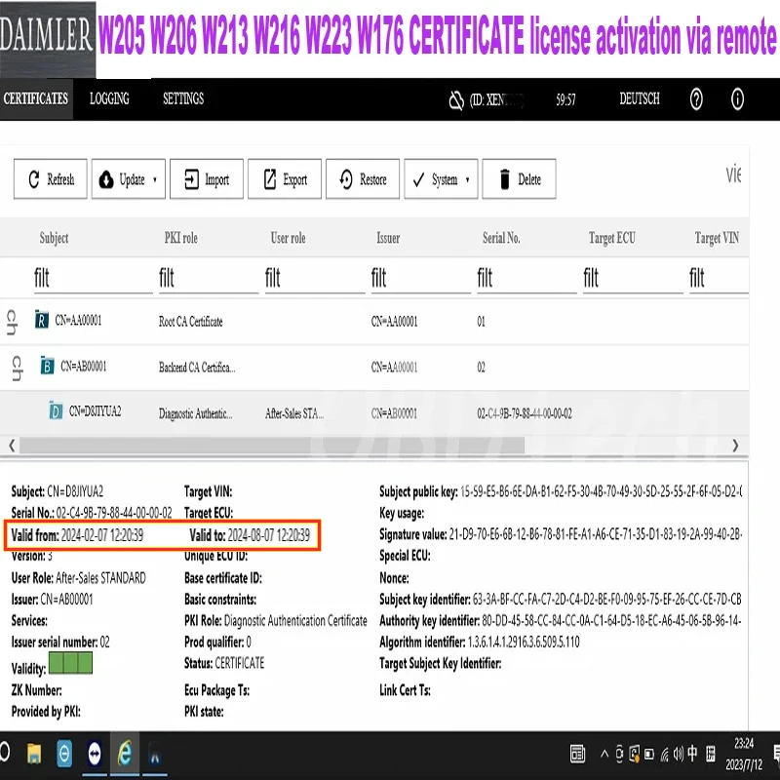The height and width of the screenshot is (780, 780).
Task: Click the volume speaker tray icon
Action: point(679,754)
